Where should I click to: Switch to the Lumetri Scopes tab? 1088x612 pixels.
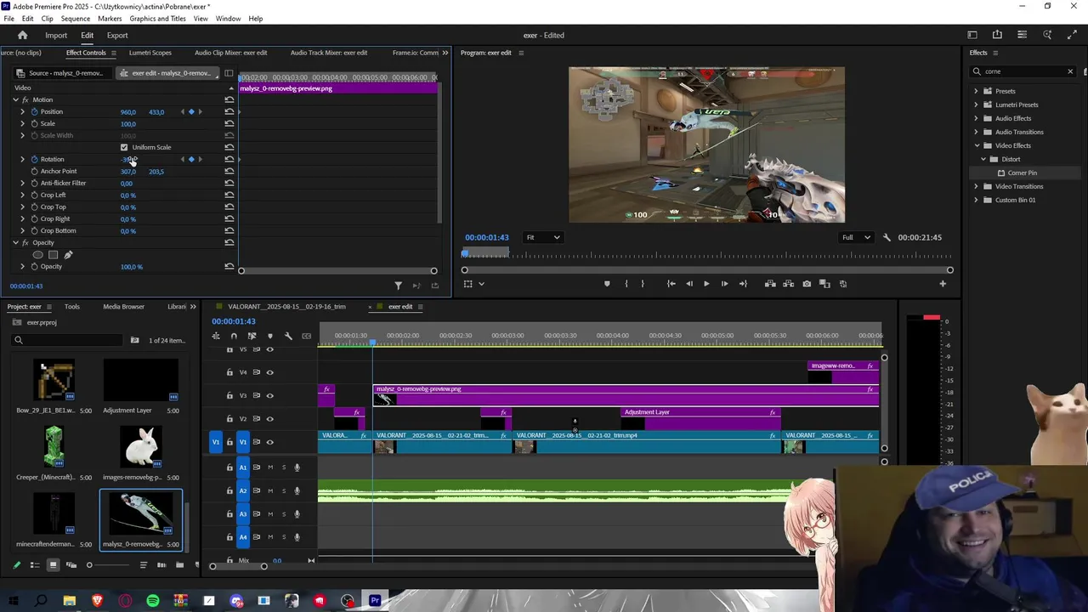click(x=150, y=53)
